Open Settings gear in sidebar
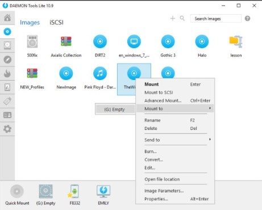 pyautogui.click(x=7, y=129)
